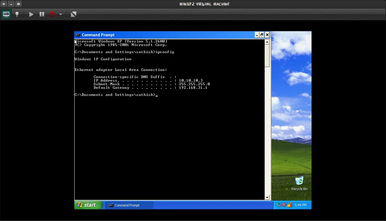The width and height of the screenshot is (386, 221).
Task: Maximize the WinXP2 Virtual Machine window
Action: pos(18,4)
